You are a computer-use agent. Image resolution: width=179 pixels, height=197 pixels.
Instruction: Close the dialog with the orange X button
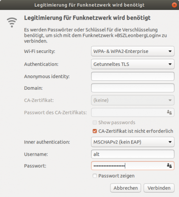click(x=174, y=5)
